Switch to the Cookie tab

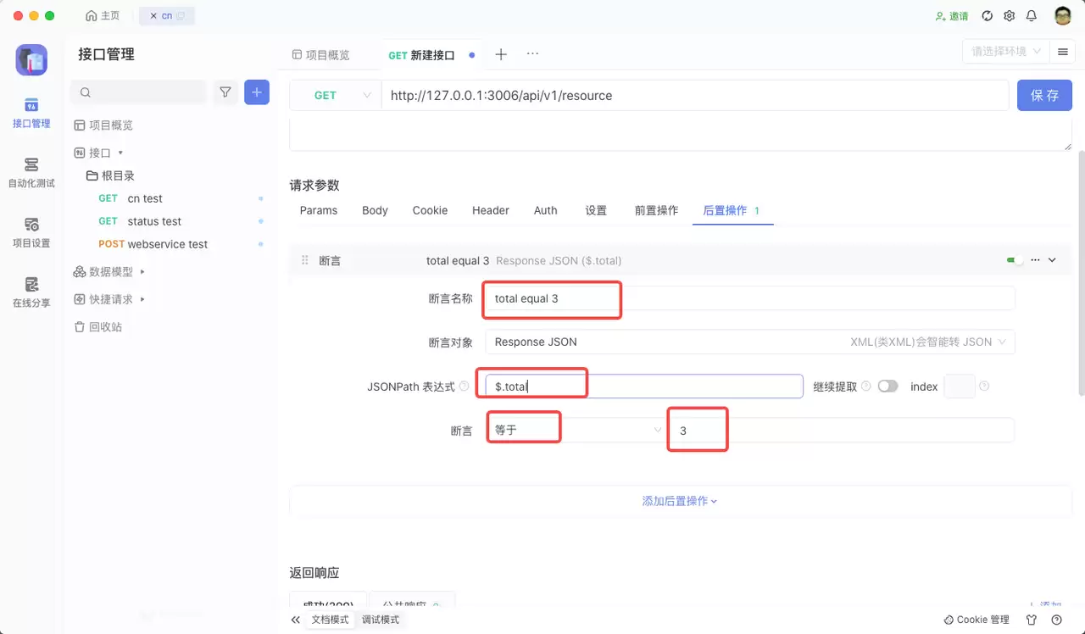[430, 210]
